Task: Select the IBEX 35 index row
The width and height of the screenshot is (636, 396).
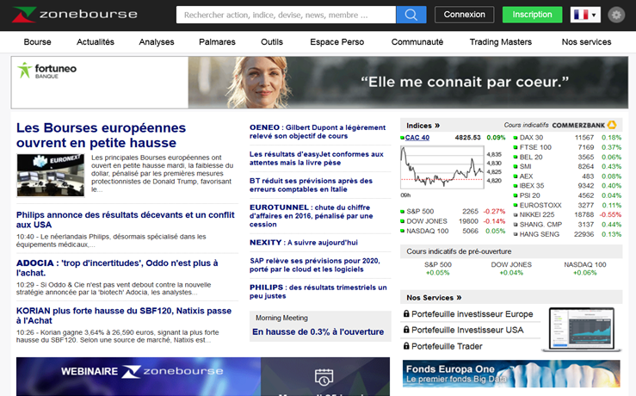Action: pyautogui.click(x=567, y=185)
